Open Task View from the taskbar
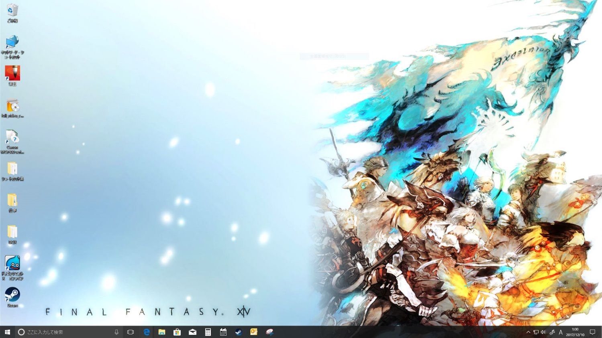Image resolution: width=602 pixels, height=338 pixels. 131,332
